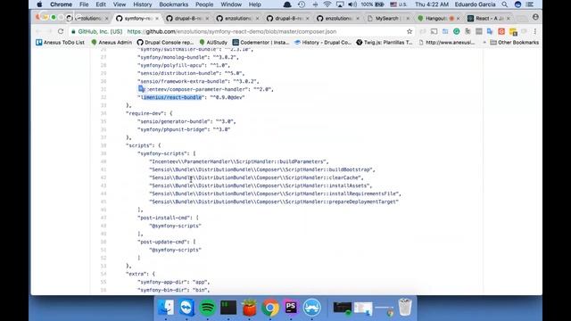Open the tomato app in the Dock
The height and width of the screenshot is (321, 571).
tap(250, 308)
